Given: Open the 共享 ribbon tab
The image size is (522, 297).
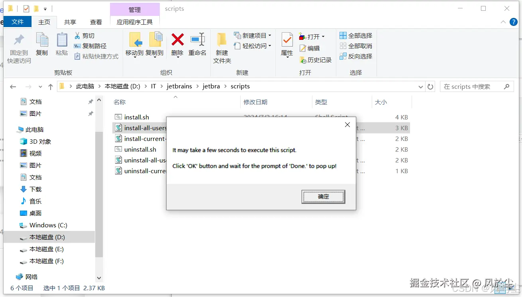Looking at the screenshot, I should [70, 22].
